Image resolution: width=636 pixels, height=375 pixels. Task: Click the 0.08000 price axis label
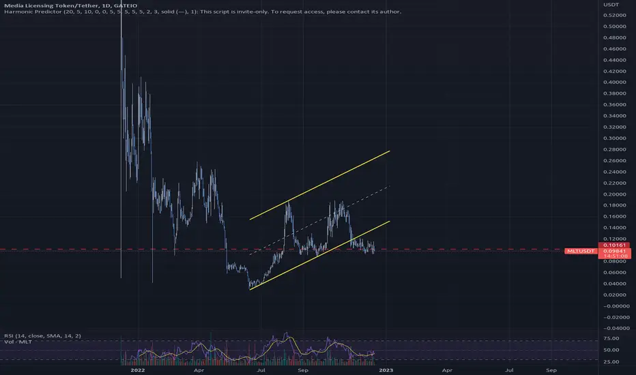click(x=614, y=262)
